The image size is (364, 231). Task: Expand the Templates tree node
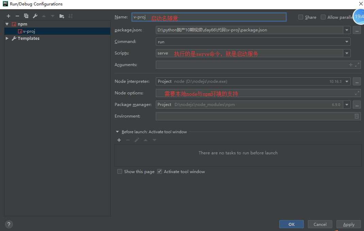[x=7, y=38]
